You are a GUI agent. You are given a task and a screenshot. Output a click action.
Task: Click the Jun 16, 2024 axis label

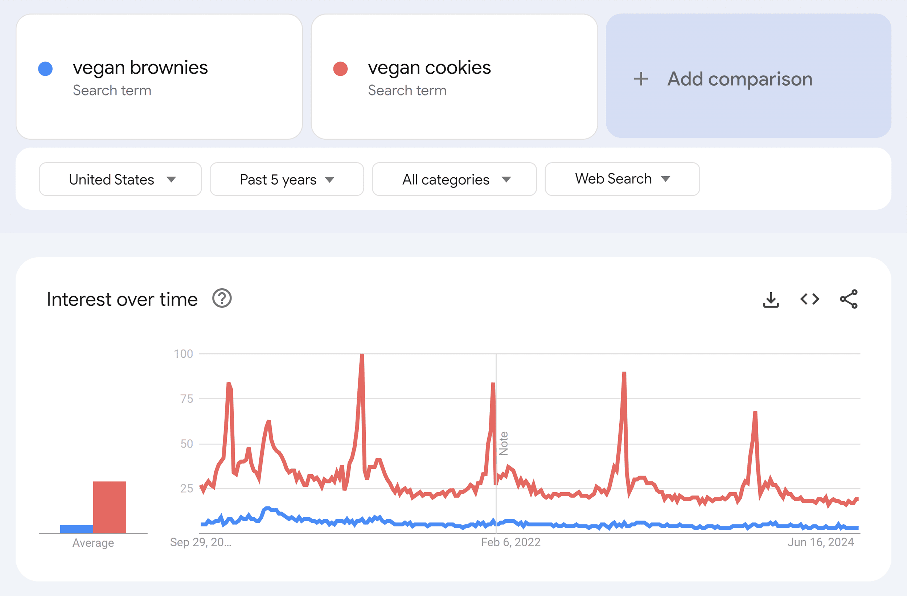coord(821,542)
